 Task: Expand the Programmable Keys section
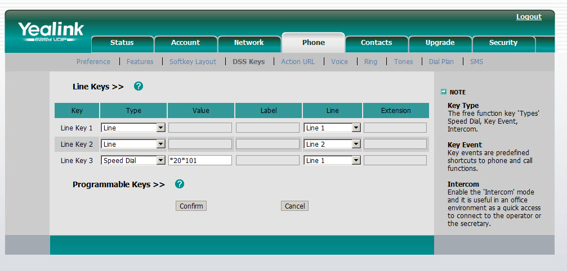(x=118, y=184)
